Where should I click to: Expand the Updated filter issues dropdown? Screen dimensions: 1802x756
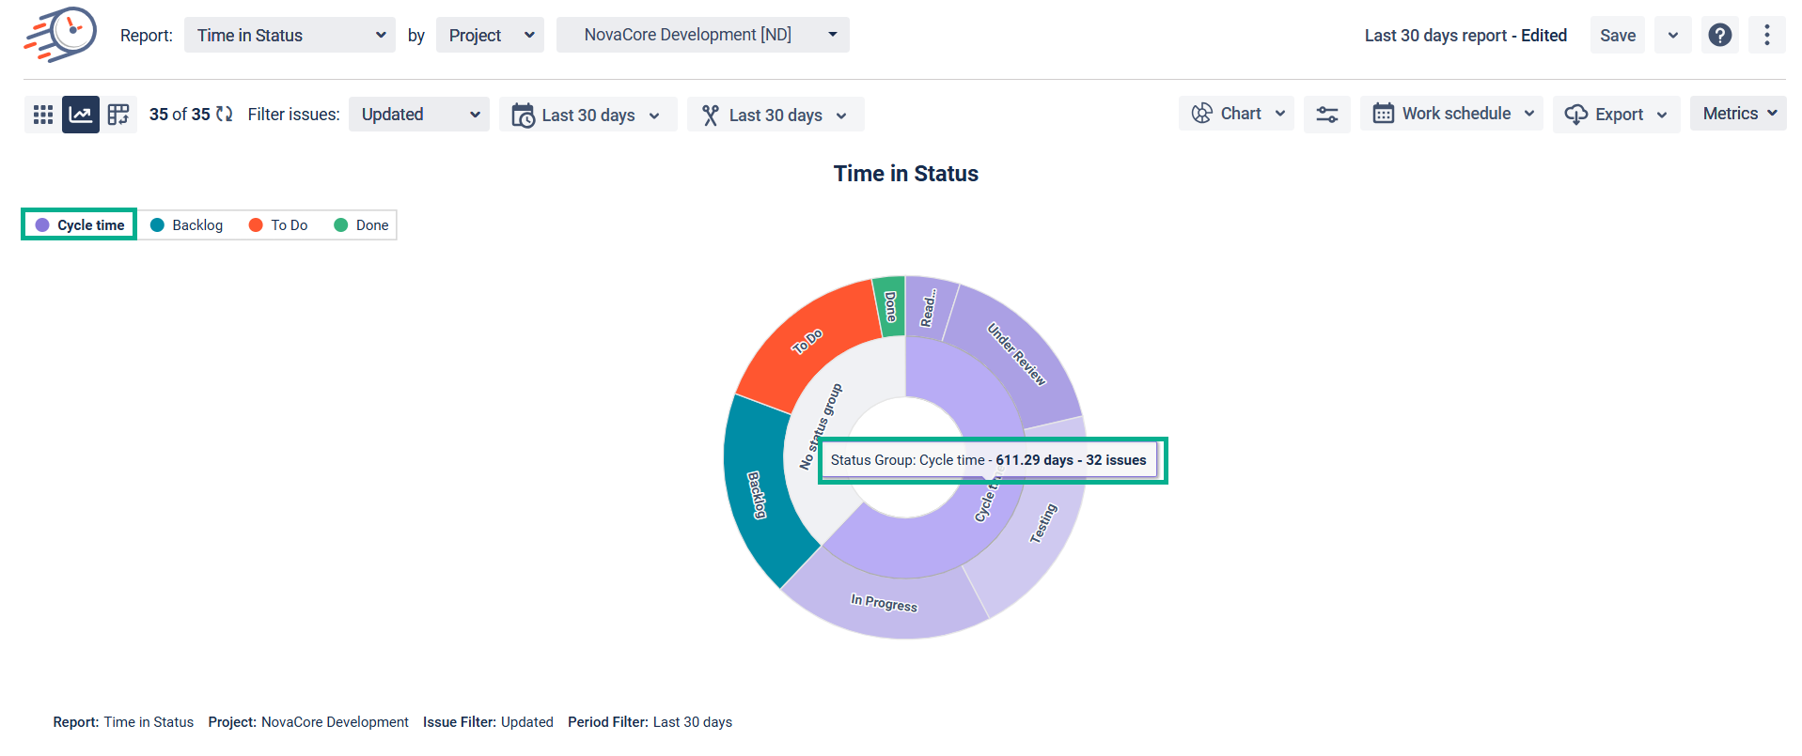419,115
